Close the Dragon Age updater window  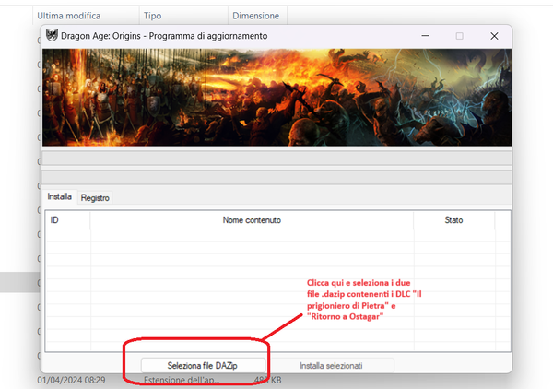click(494, 36)
